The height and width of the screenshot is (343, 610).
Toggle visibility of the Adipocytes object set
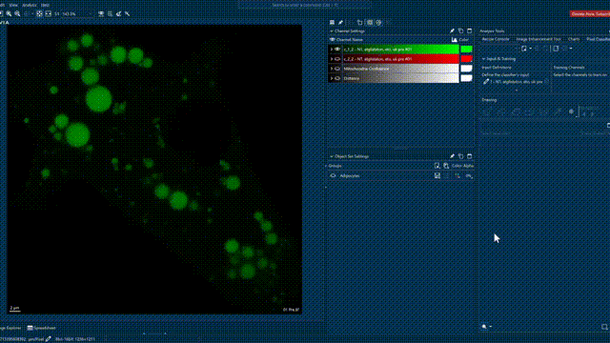pos(333,175)
